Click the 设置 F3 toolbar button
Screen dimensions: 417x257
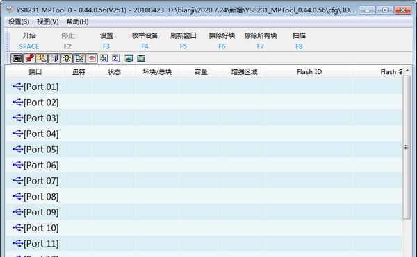pyautogui.click(x=106, y=41)
